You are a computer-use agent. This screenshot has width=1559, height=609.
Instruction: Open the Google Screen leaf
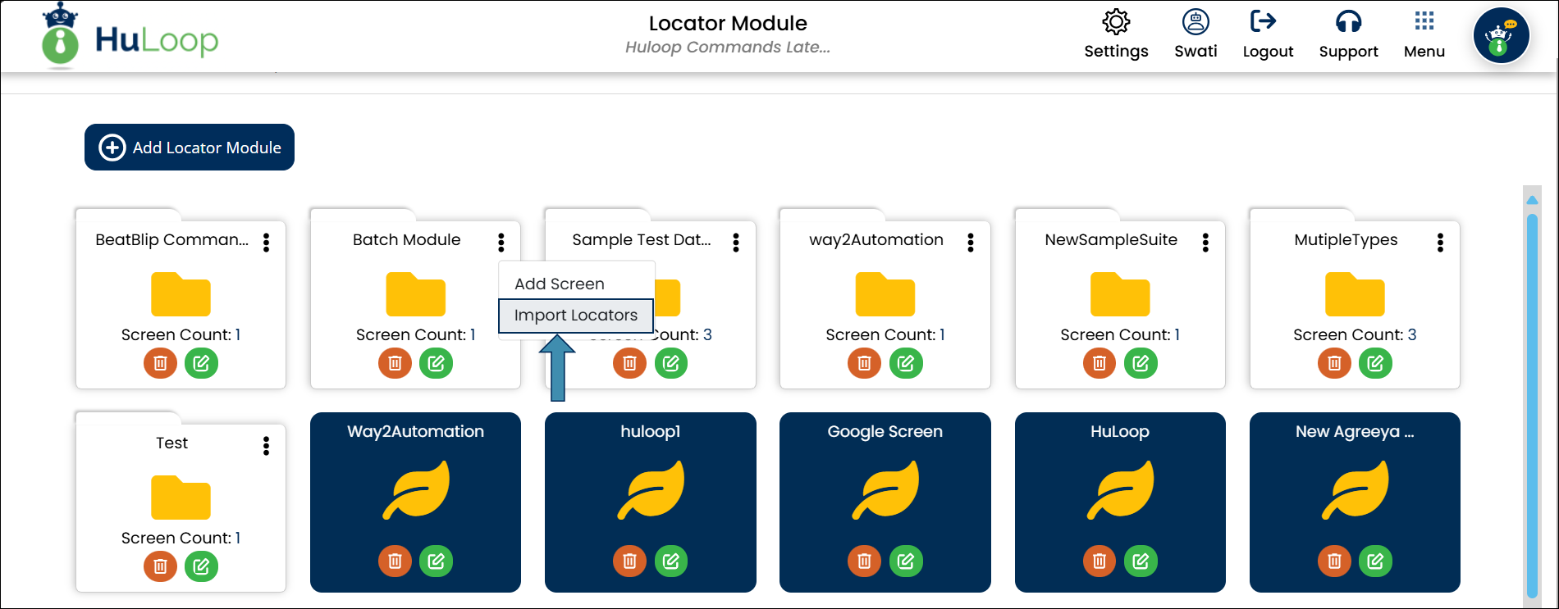885,490
